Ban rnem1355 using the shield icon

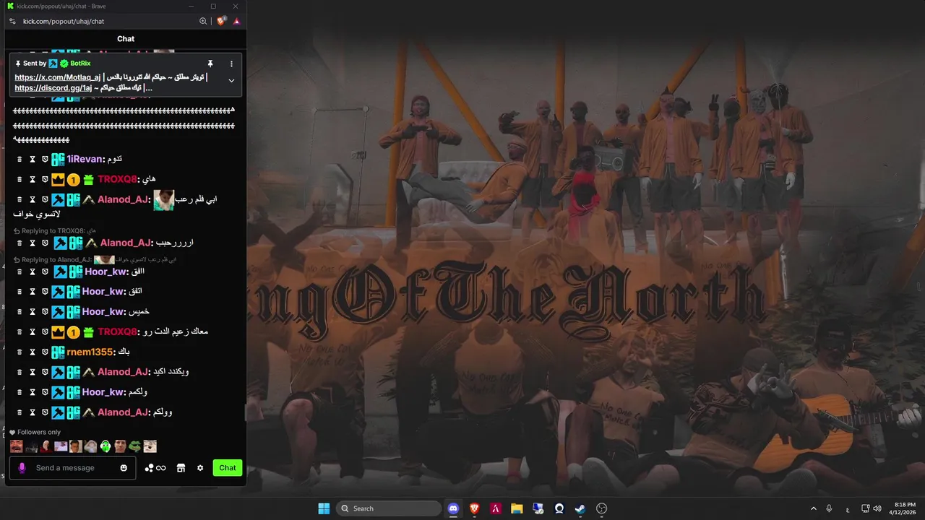[x=45, y=352]
